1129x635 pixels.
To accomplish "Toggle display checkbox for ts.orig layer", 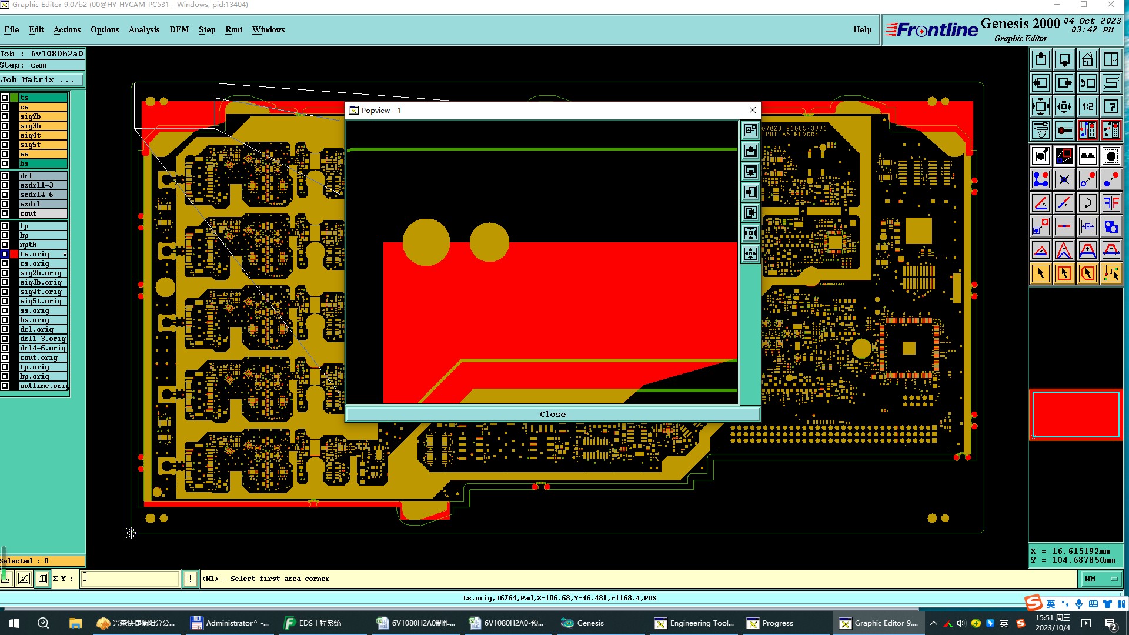I will 5,254.
